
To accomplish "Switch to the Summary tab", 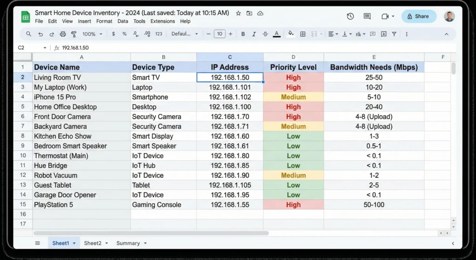I will (x=128, y=243).
